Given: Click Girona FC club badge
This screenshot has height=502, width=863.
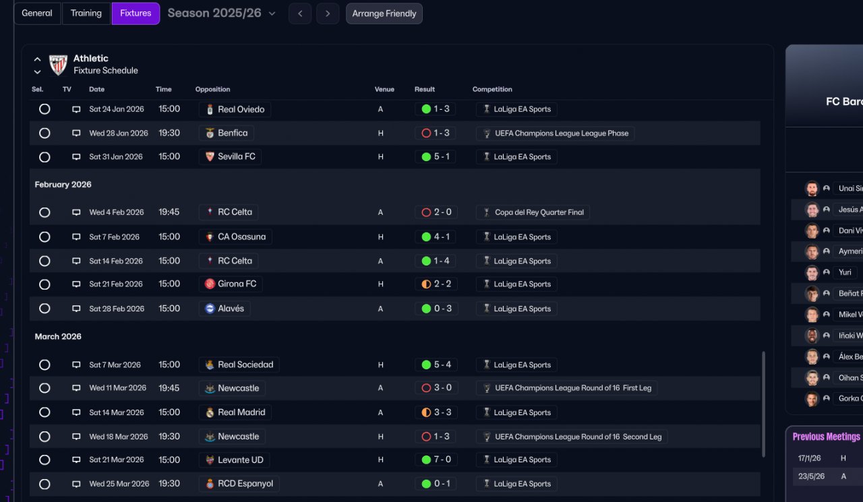Looking at the screenshot, I should pos(210,284).
